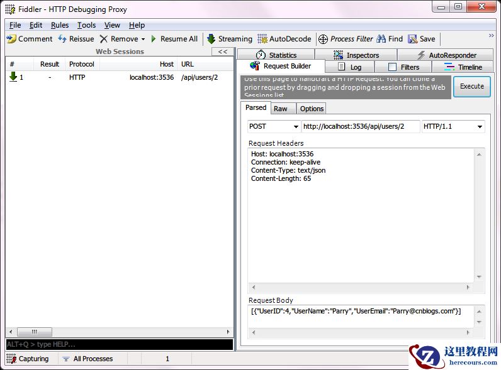Open the Inspectors tab
This screenshot has width=501, height=370.
click(x=356, y=55)
